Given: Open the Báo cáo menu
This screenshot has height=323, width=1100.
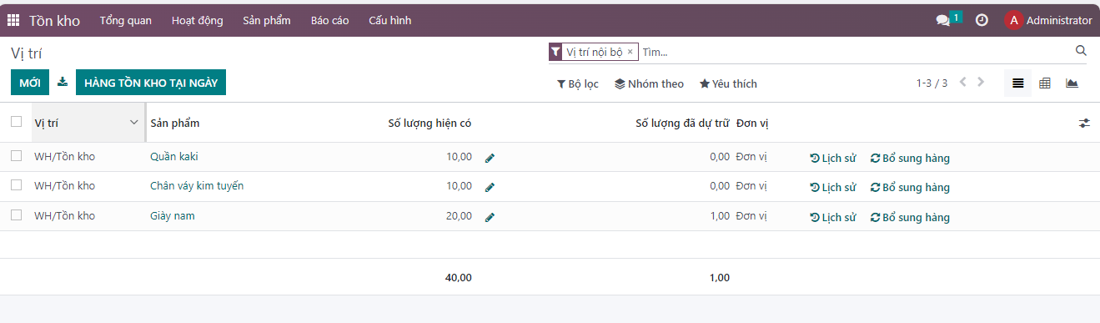Looking at the screenshot, I should [329, 20].
